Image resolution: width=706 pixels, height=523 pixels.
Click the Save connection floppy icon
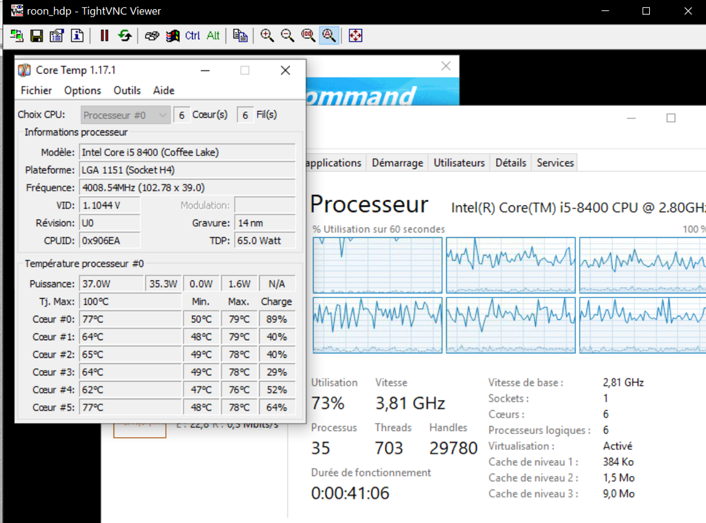point(37,35)
